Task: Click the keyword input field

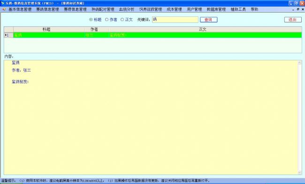Action: click(175, 20)
